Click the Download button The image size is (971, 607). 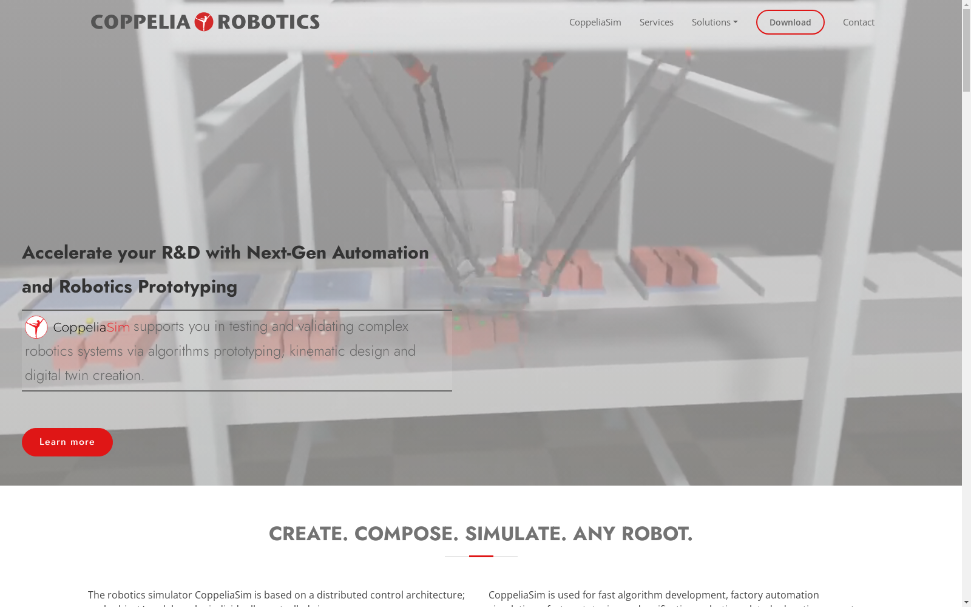click(790, 22)
